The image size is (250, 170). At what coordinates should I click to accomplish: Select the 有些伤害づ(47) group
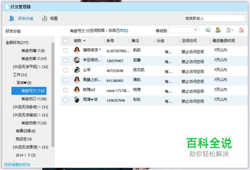tap(34, 59)
